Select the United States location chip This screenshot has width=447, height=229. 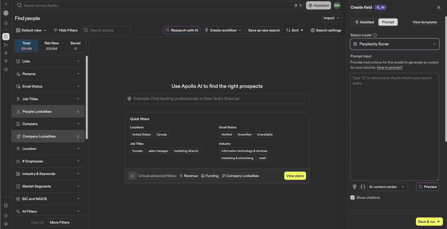click(141, 134)
